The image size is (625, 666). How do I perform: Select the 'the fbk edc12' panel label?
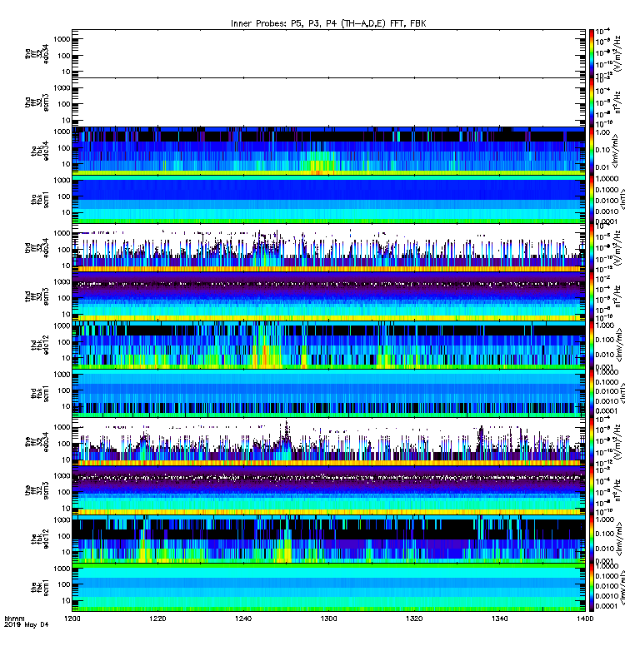[40, 539]
